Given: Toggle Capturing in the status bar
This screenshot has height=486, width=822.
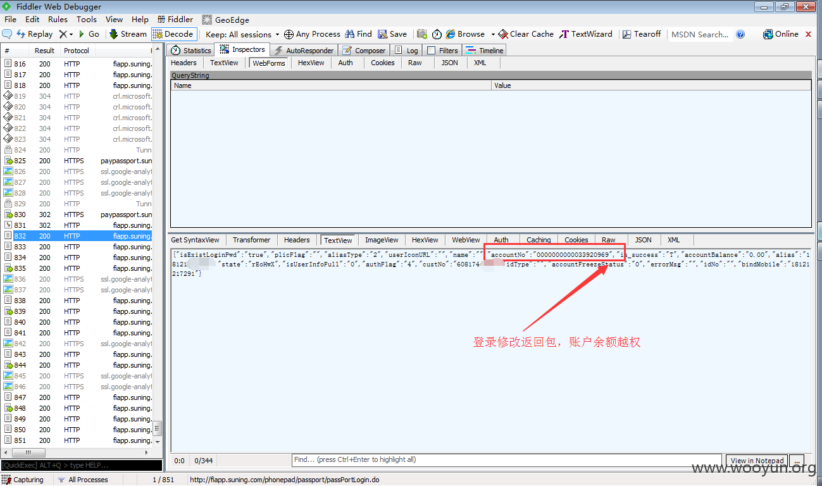Looking at the screenshot, I should pyautogui.click(x=23, y=480).
